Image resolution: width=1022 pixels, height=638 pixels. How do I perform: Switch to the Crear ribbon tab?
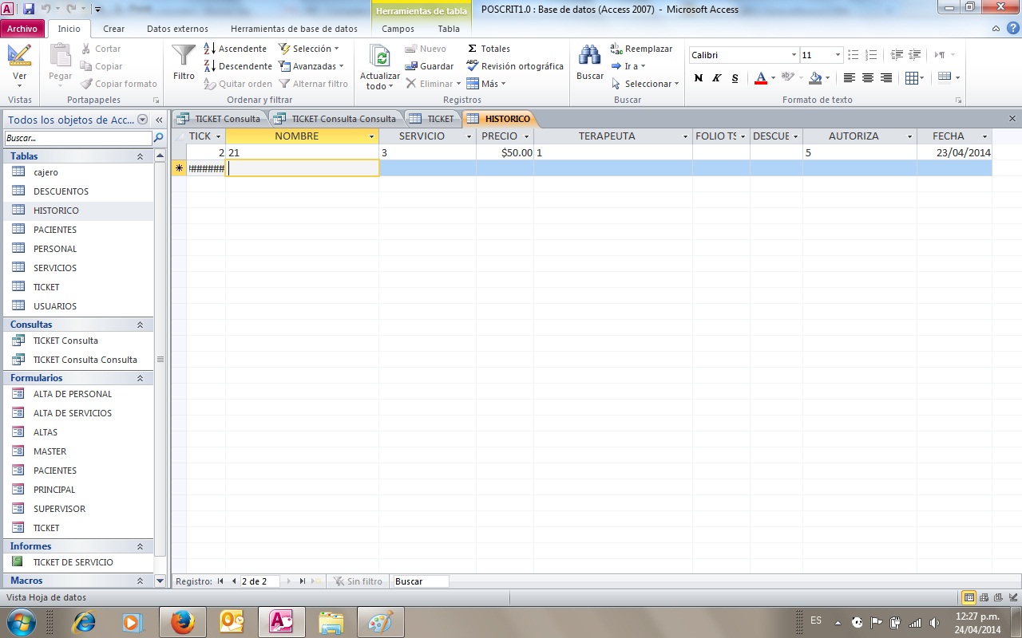[x=114, y=29]
